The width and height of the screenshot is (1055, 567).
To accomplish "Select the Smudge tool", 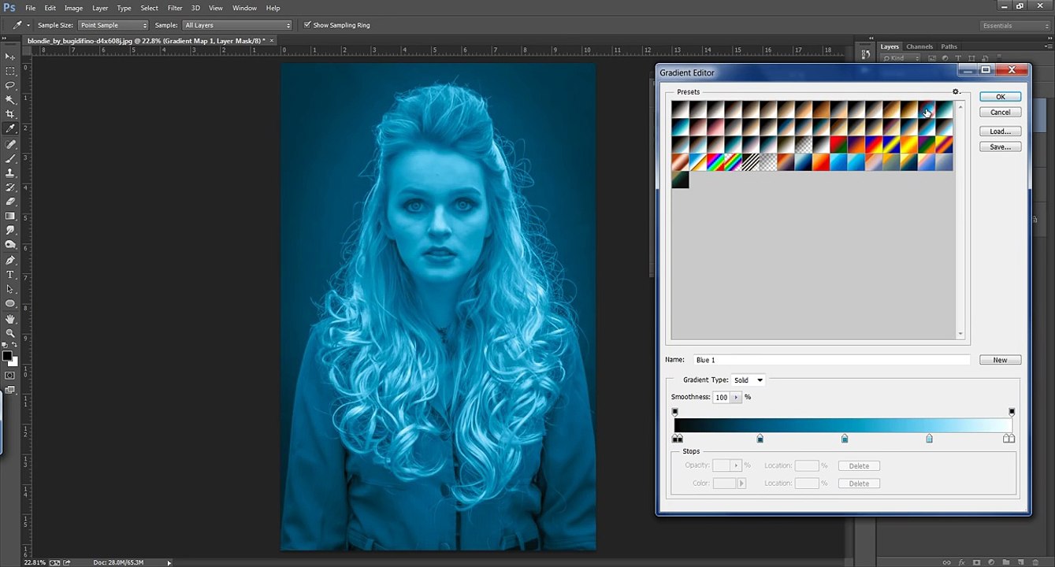I will (10, 230).
